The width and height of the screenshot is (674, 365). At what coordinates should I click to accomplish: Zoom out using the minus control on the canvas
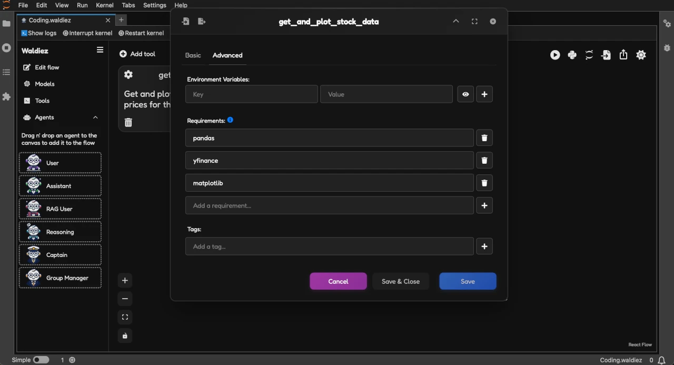coord(125,299)
